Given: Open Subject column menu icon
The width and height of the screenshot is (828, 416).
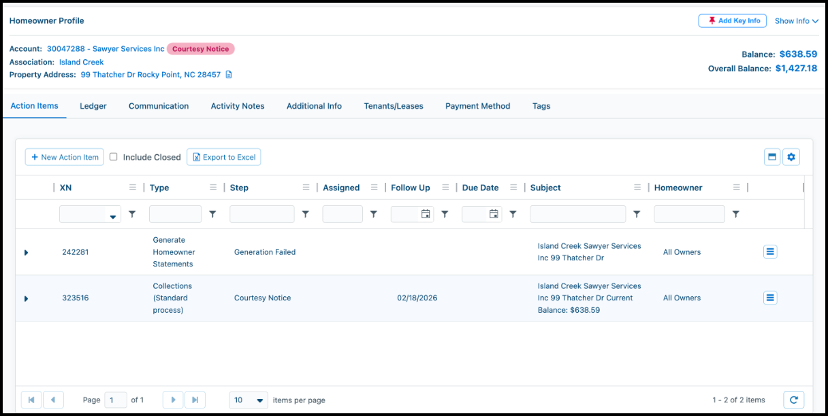Looking at the screenshot, I should pos(637,188).
